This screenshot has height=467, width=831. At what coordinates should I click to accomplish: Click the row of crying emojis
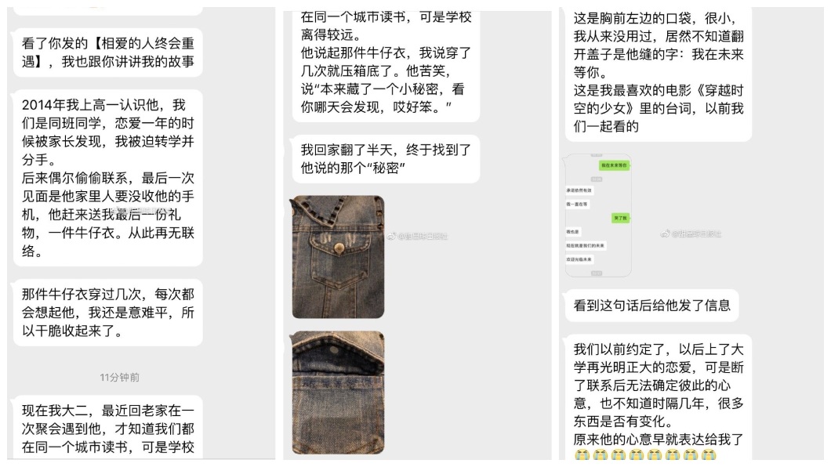click(645, 454)
